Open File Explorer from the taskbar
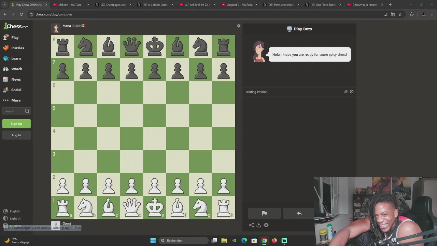Viewport: 437px width, 246px height. click(x=224, y=241)
